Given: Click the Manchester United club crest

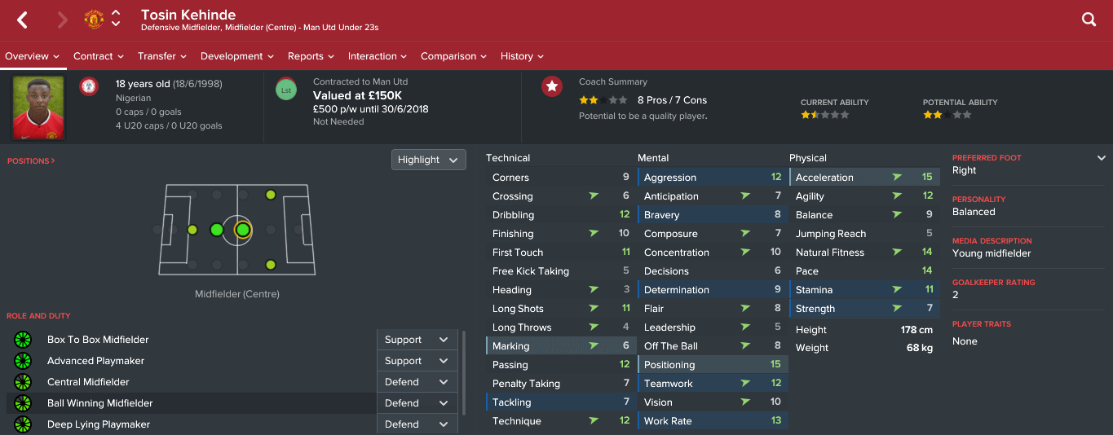Looking at the screenshot, I should [94, 20].
